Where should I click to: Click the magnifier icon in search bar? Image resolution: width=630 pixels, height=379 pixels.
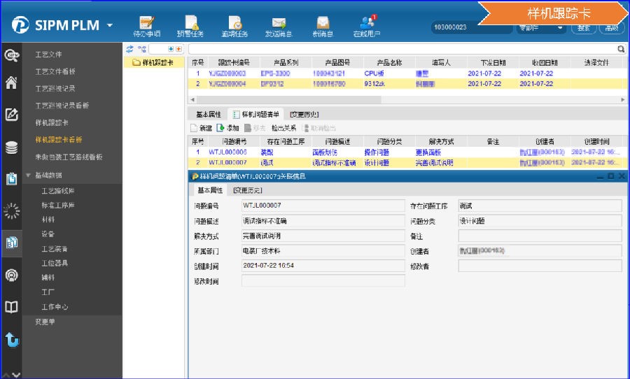[620, 50]
